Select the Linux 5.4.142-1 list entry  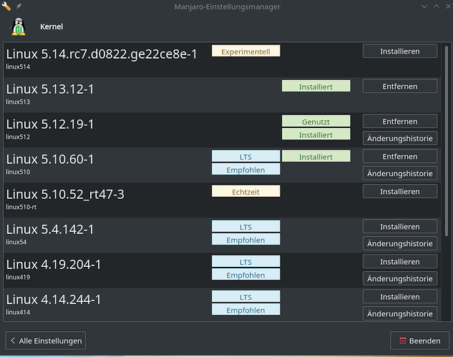pos(222,235)
